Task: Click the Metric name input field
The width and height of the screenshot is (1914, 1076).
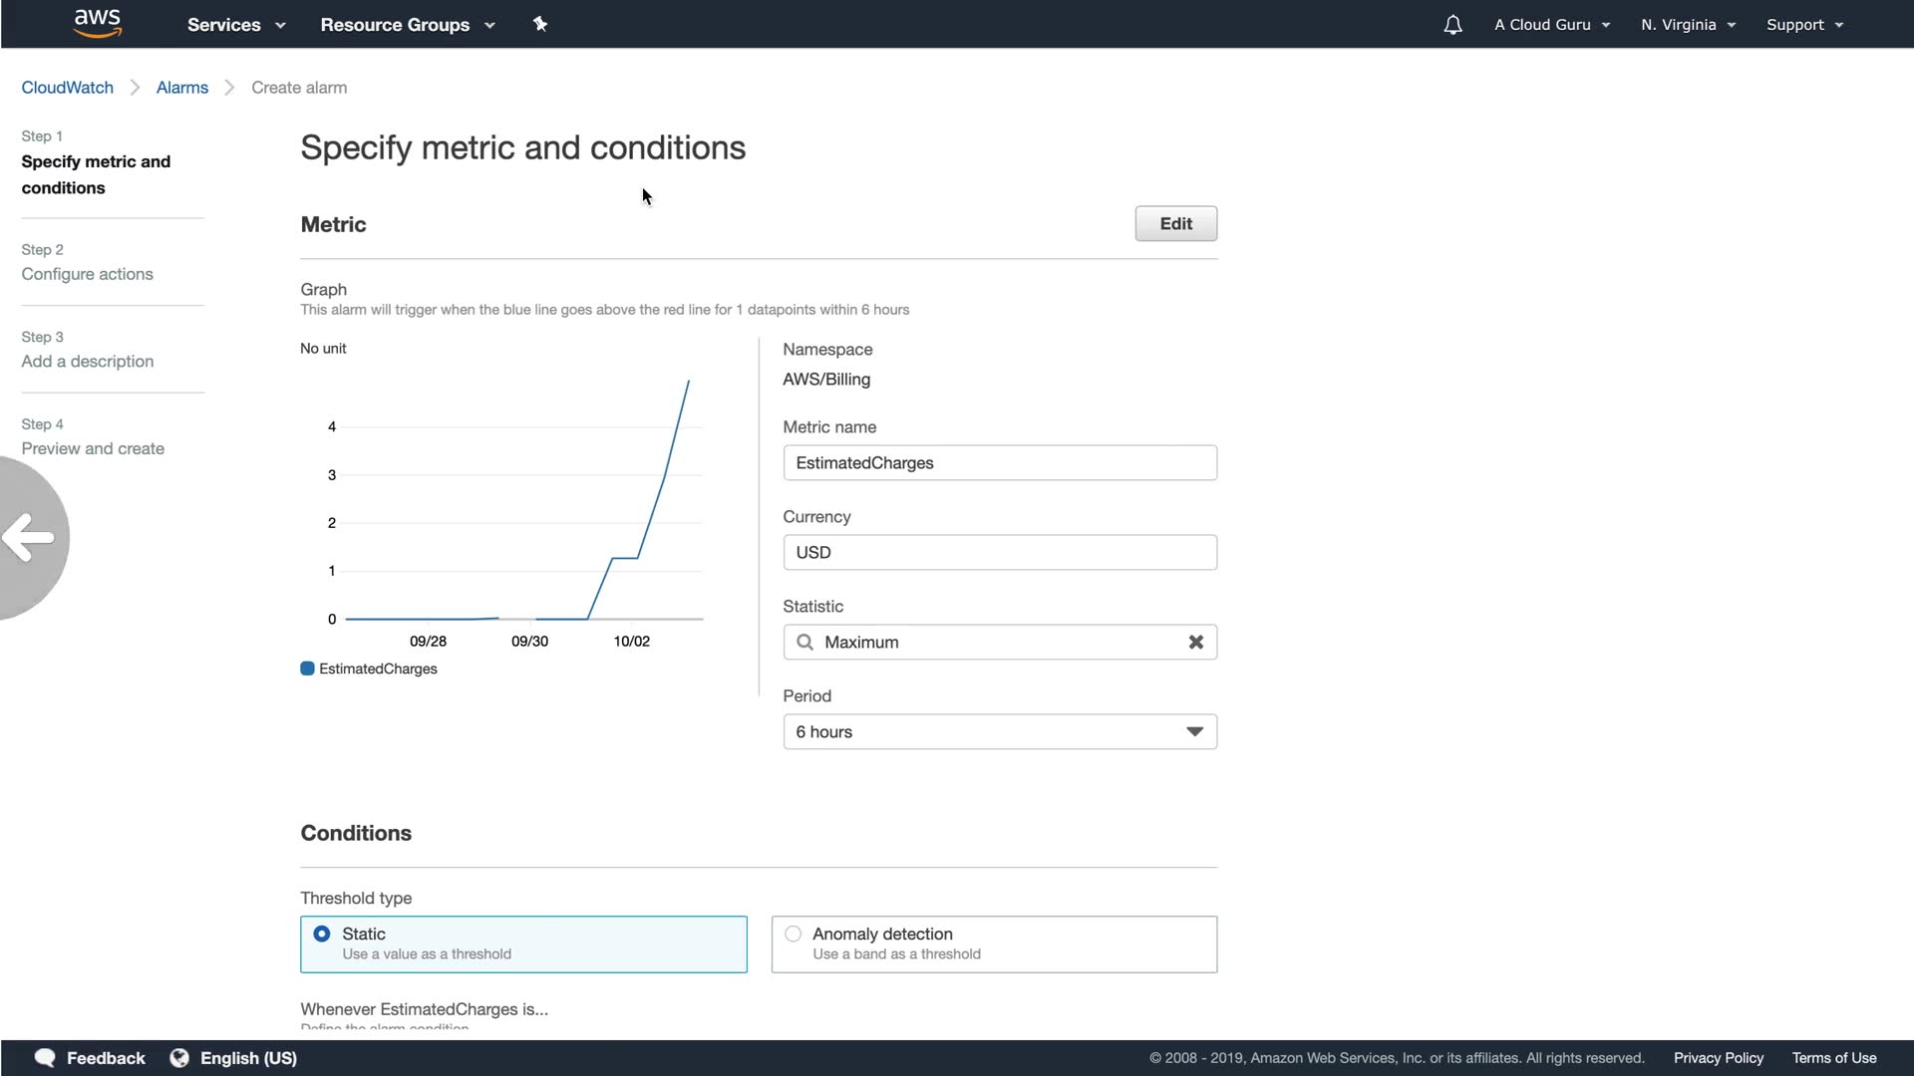Action: [999, 463]
